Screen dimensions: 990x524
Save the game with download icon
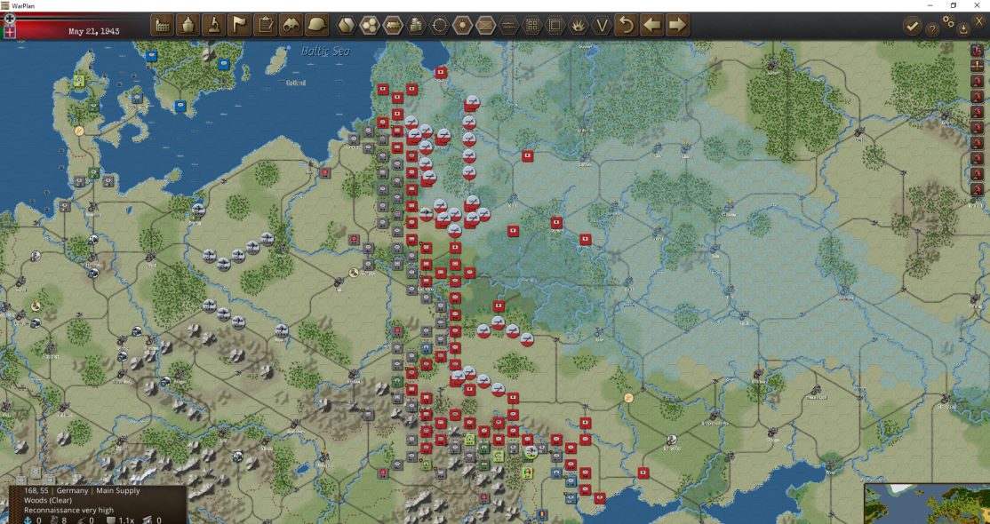point(963,28)
